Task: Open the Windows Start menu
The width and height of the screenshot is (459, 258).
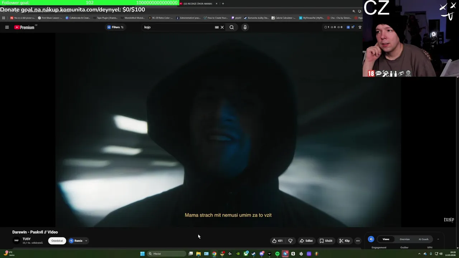Action: pyautogui.click(x=142, y=254)
